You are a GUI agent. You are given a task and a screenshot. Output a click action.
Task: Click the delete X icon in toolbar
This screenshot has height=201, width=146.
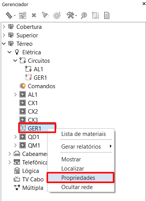[x=34, y=15]
